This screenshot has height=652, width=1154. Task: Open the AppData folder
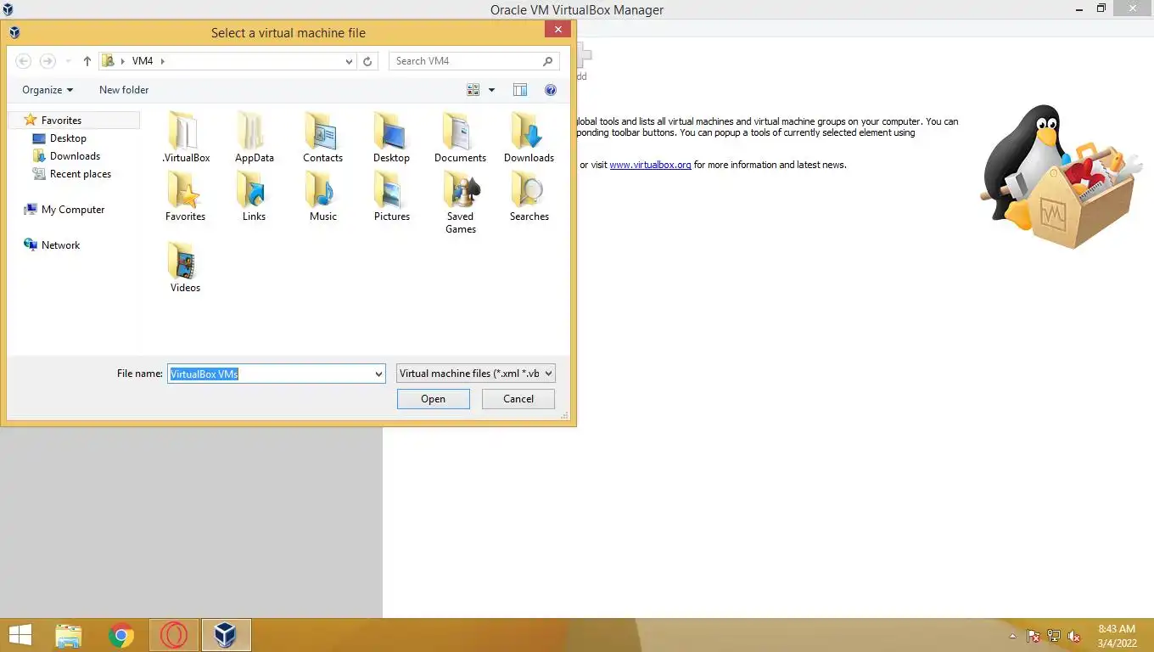[x=255, y=138]
